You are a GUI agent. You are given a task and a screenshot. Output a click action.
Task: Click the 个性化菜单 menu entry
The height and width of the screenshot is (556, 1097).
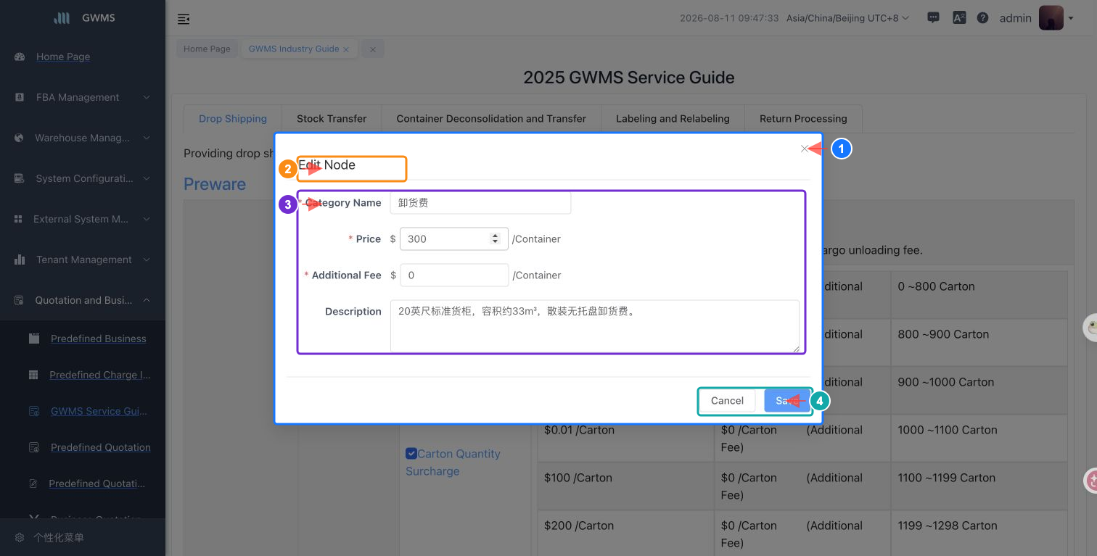(x=59, y=538)
